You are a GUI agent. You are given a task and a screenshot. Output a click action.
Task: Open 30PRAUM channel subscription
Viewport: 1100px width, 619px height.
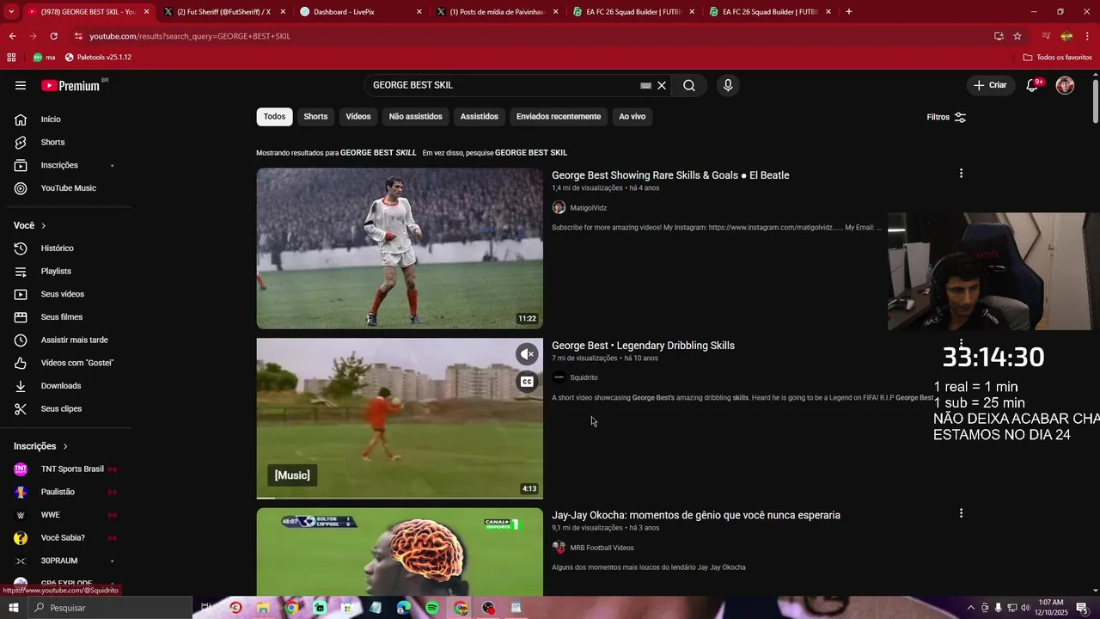click(x=65, y=561)
